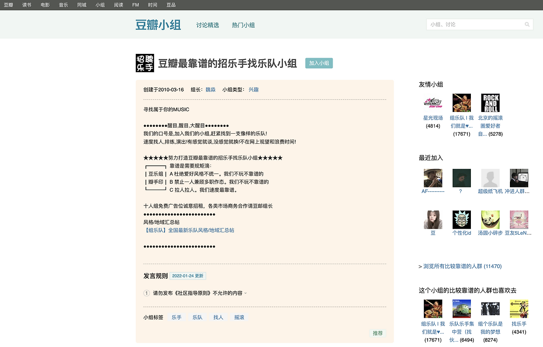Click the 2022-01-24 更新 rules badge
This screenshot has height=347, width=543.
(188, 276)
